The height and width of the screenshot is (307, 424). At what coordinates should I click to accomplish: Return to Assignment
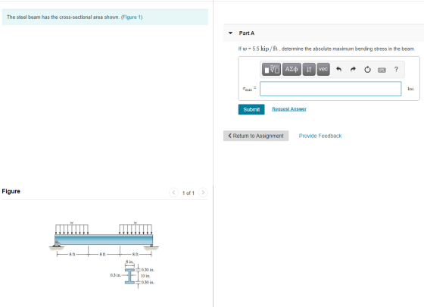(256, 136)
